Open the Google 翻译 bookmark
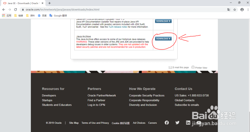 58,15
